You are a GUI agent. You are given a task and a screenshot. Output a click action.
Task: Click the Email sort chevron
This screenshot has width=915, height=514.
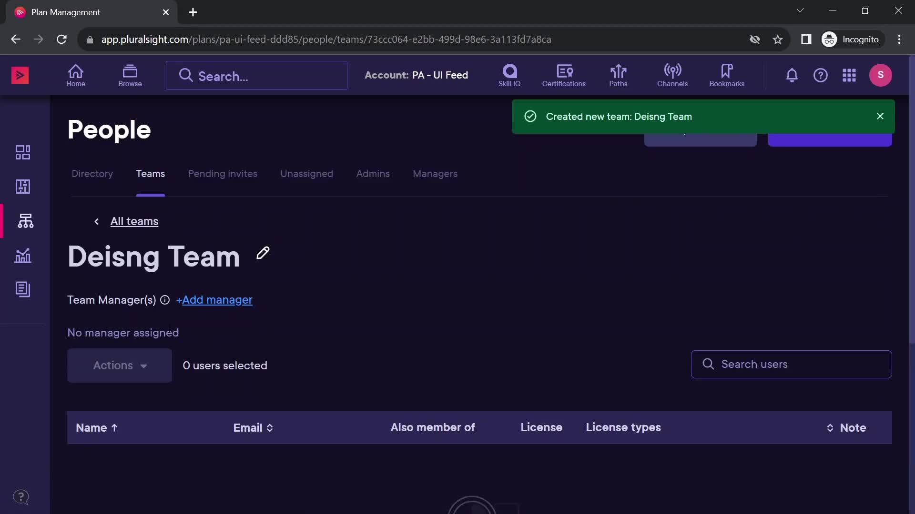tap(270, 427)
